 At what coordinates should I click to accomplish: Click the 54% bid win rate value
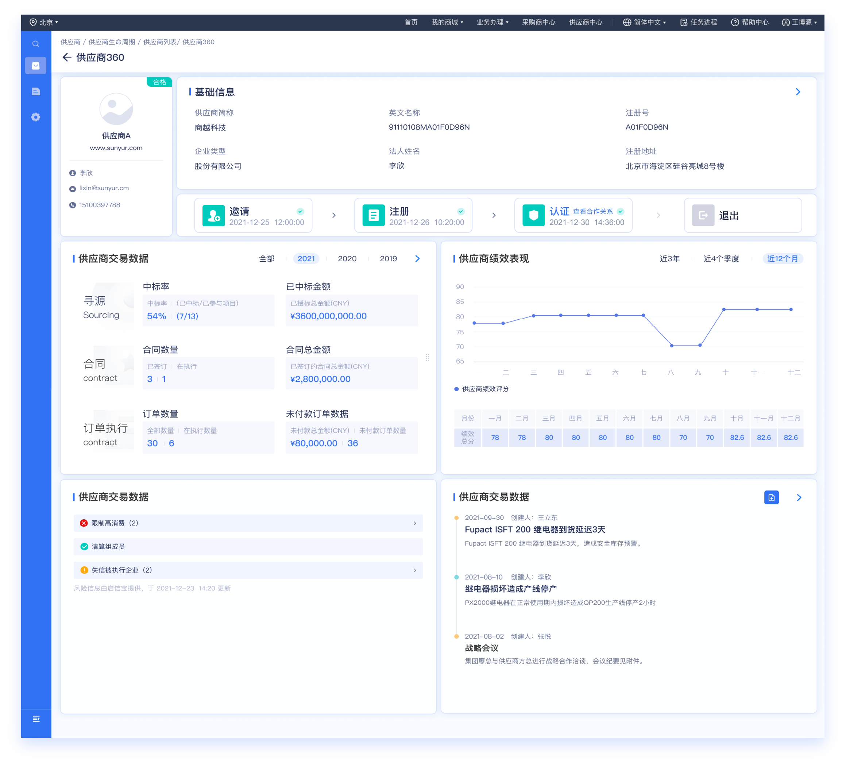pos(157,316)
